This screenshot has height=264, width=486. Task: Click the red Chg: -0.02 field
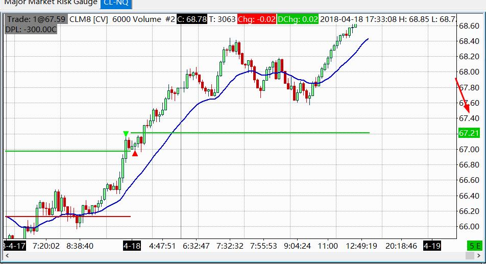(257, 19)
